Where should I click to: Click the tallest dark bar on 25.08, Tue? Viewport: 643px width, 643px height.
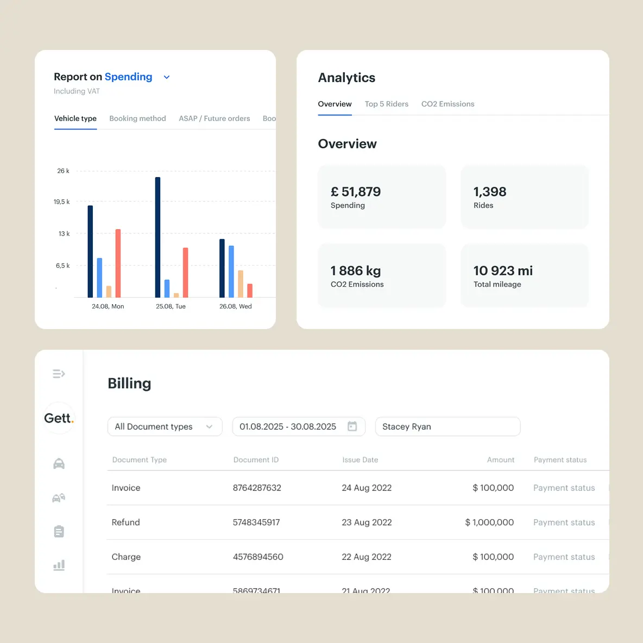tap(157, 237)
